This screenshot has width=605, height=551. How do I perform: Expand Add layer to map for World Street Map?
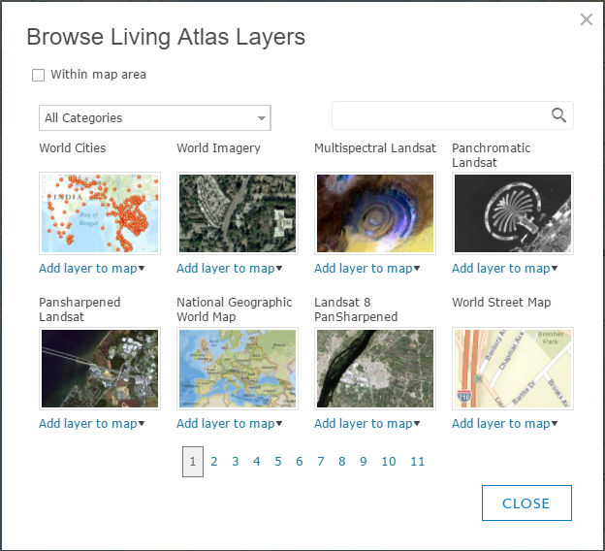[x=505, y=424]
